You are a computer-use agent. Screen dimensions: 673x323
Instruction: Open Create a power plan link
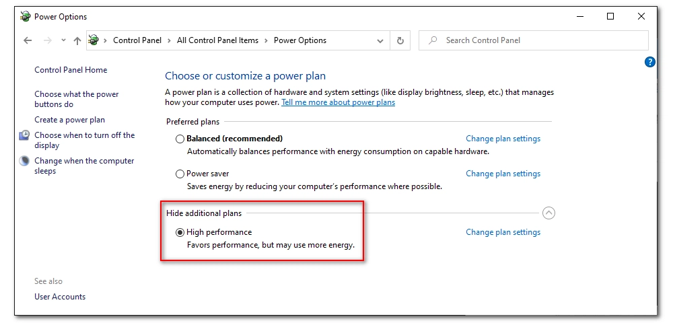click(x=70, y=120)
